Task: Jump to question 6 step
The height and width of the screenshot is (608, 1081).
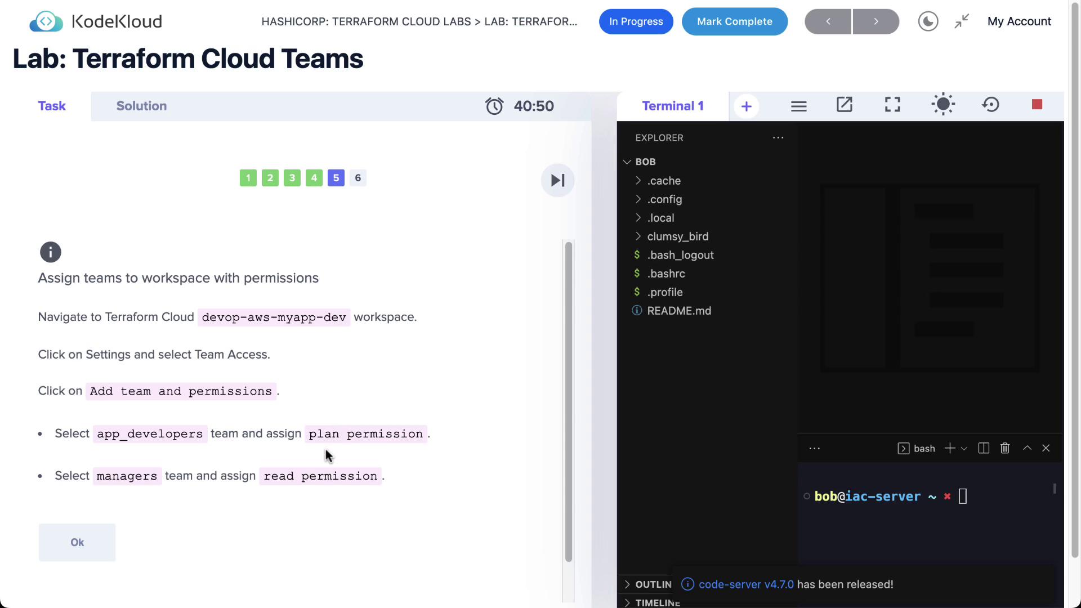Action: (x=358, y=178)
